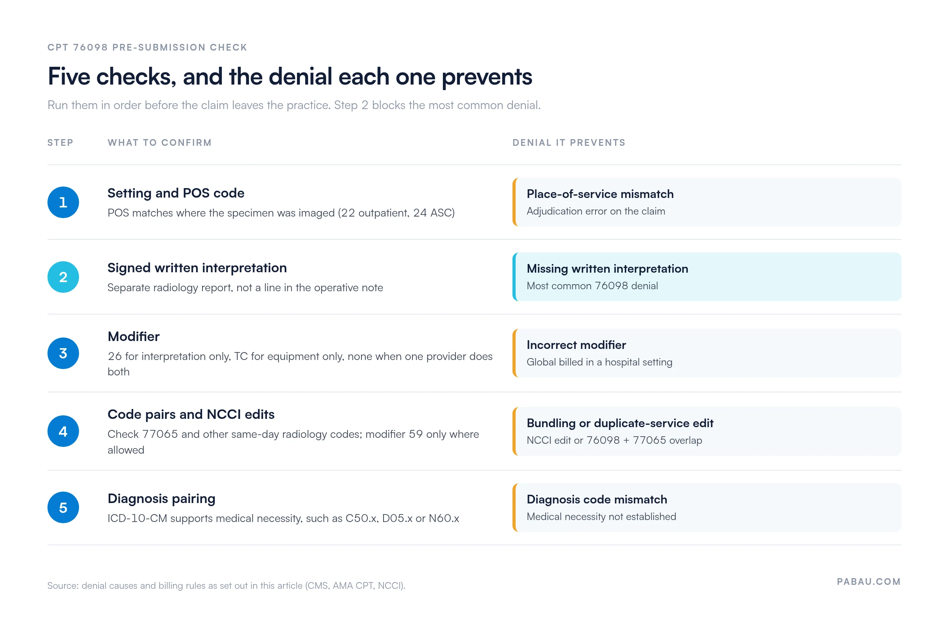
Task: Click Signed written interpretation heading
Action: 197,268
